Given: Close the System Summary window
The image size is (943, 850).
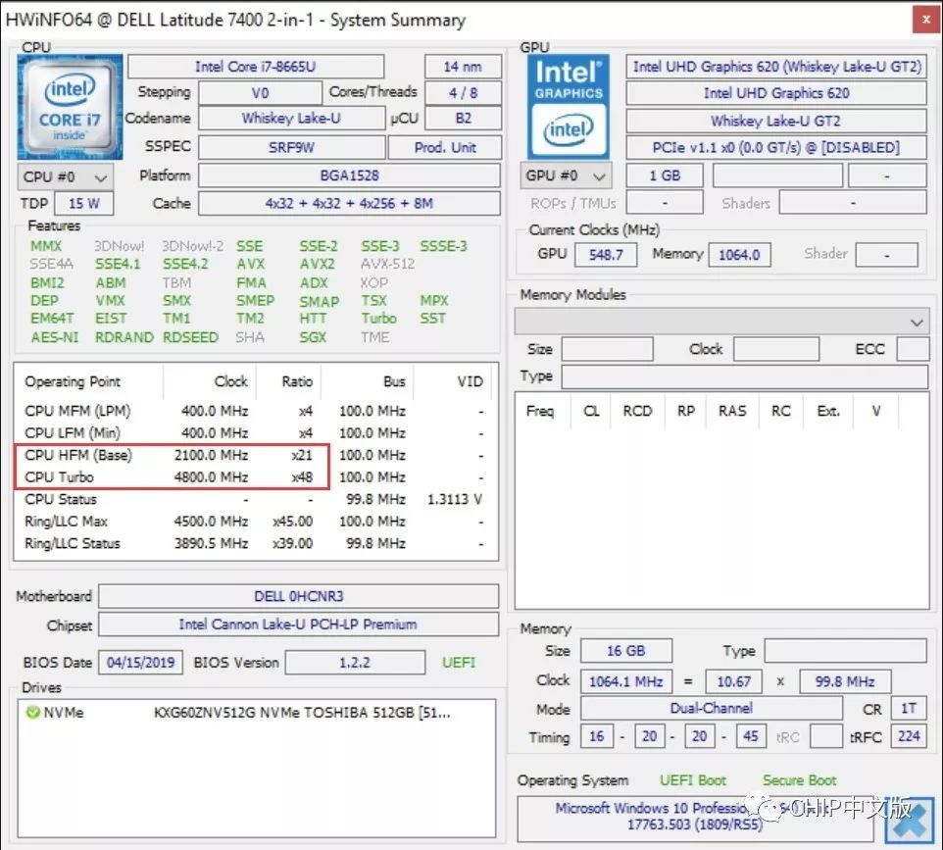Looking at the screenshot, I should 926,20.
